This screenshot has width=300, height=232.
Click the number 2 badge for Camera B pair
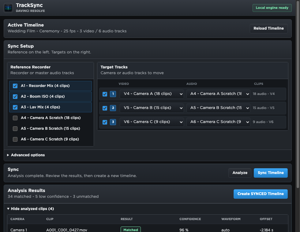click(113, 108)
